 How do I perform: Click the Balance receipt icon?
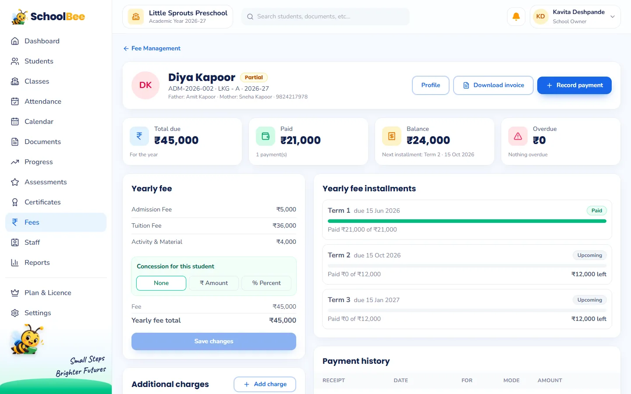(392, 136)
